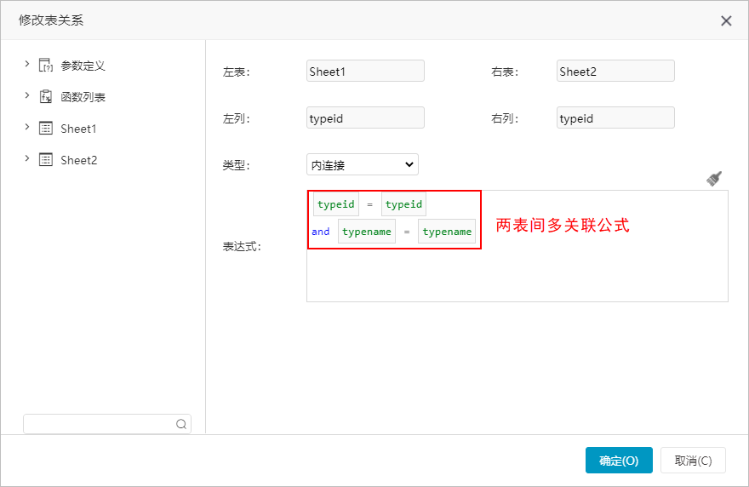
Task: Expand the 参数定义 tree node
Action: click(x=26, y=64)
